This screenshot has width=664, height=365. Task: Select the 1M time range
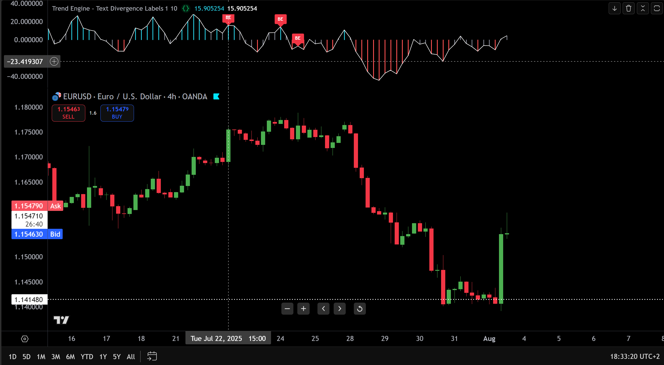[x=41, y=357]
